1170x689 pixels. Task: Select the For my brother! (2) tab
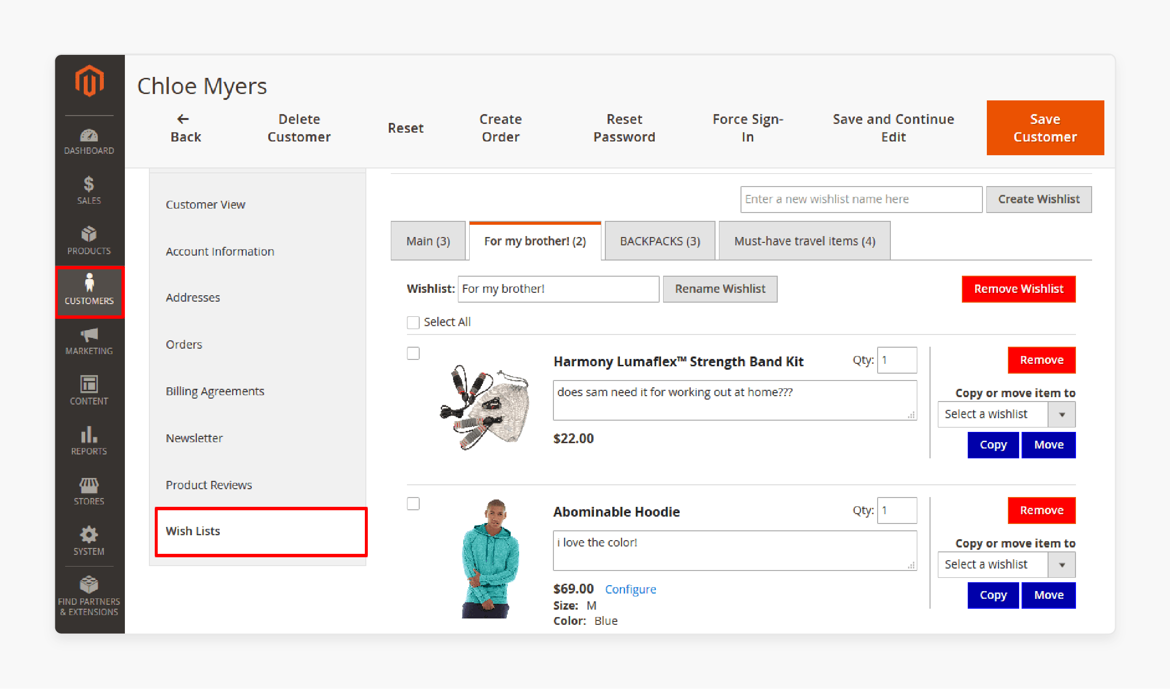(535, 241)
